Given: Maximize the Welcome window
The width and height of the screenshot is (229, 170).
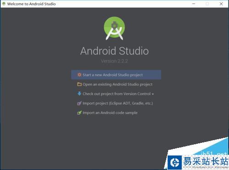Looking at the screenshot, I should coord(207,4).
